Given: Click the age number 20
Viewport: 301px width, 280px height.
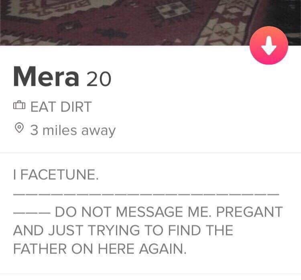Looking at the screenshot, I should [99, 79].
